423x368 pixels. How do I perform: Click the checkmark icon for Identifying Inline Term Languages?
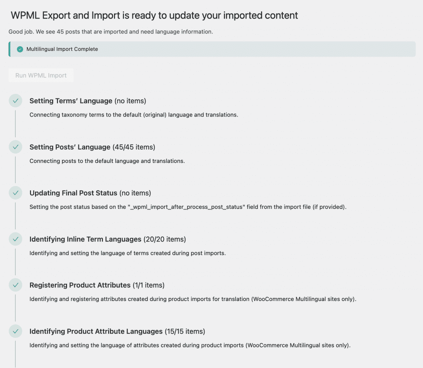15,239
